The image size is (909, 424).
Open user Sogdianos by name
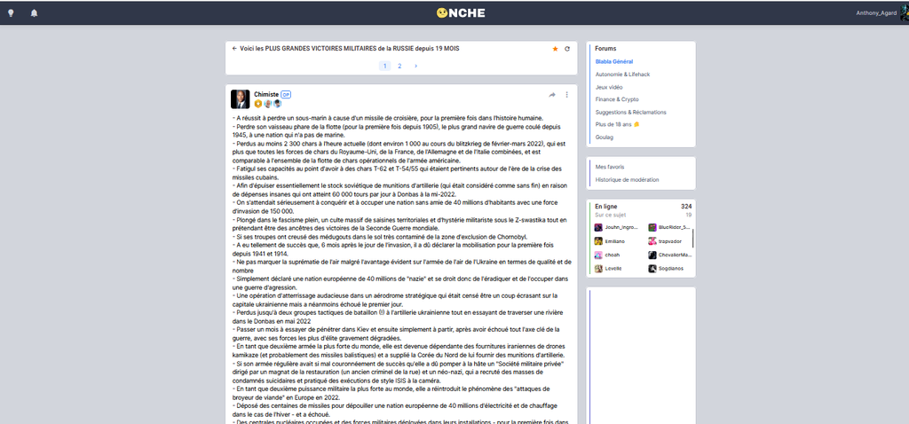click(x=671, y=269)
